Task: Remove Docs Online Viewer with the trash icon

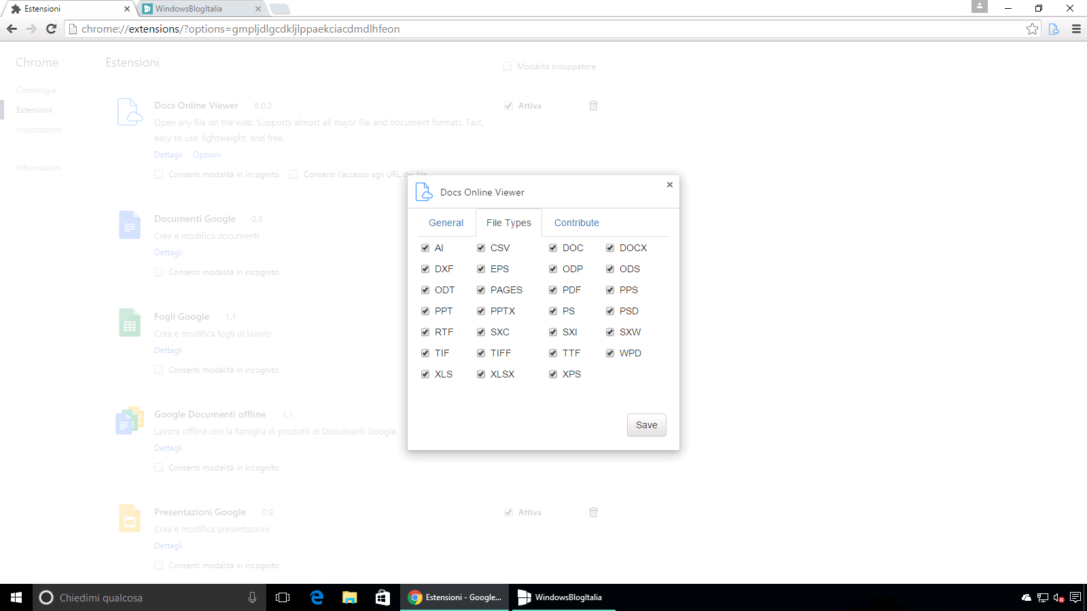Action: pyautogui.click(x=593, y=105)
